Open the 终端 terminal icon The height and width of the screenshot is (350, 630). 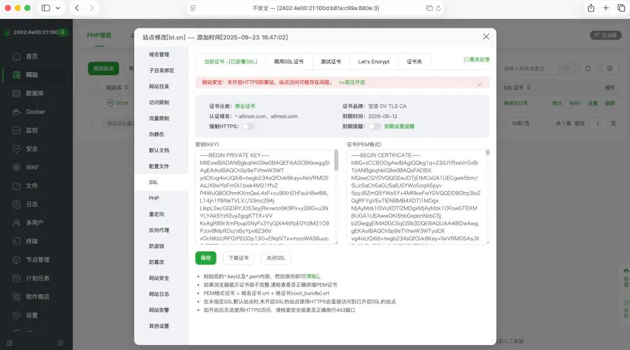[16, 241]
